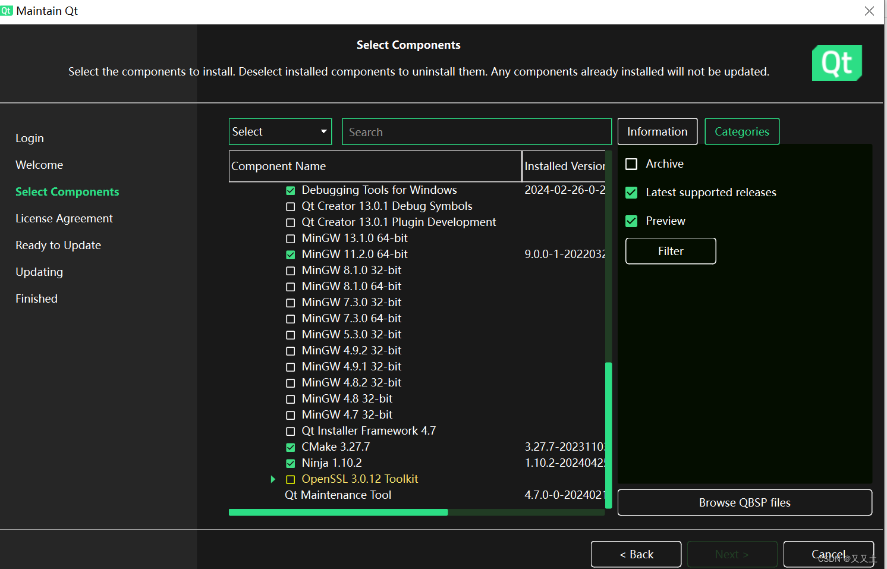Viewport: 887px width, 569px height.
Task: Uncheck Debugging Tools for Windows
Action: (x=291, y=191)
